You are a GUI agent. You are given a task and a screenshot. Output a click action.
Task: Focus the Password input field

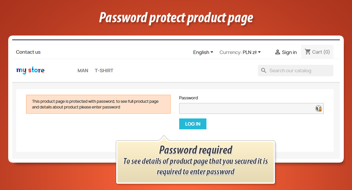[251, 108]
